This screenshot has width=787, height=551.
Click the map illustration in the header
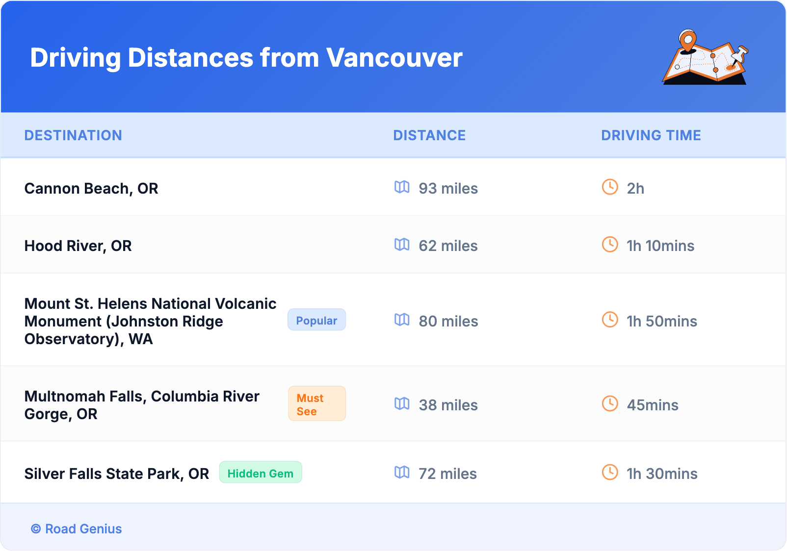tap(706, 57)
